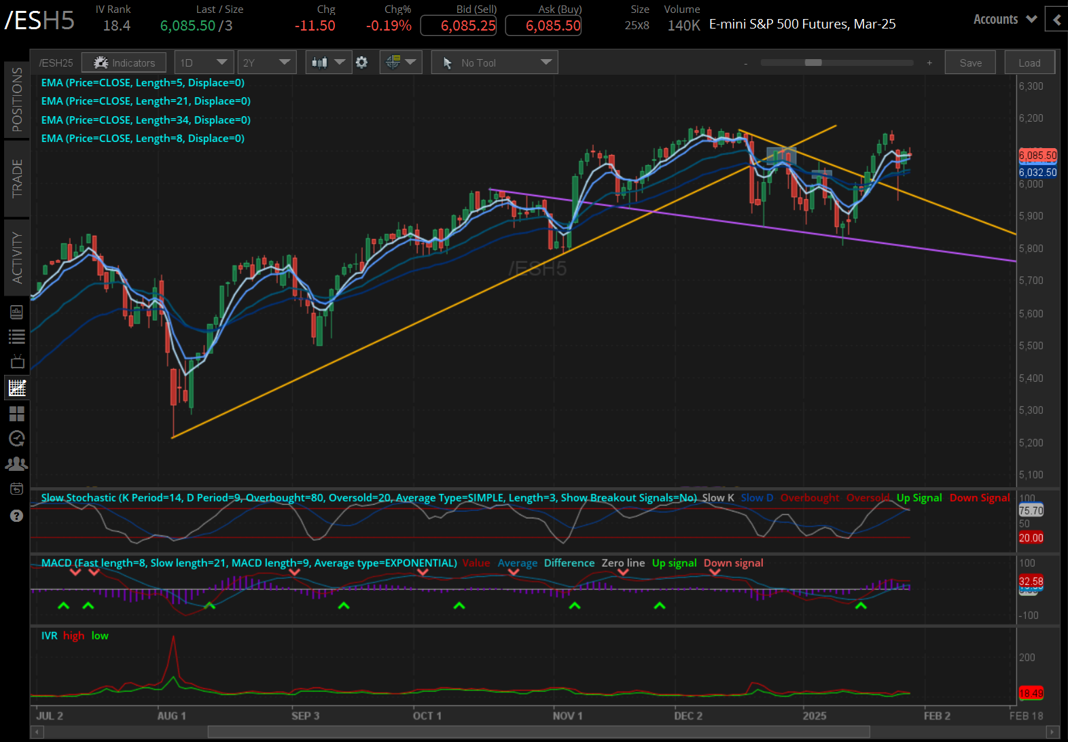The width and height of the screenshot is (1068, 742).
Task: Click the Ask (Buy) 6,085.50 button
Action: [544, 26]
